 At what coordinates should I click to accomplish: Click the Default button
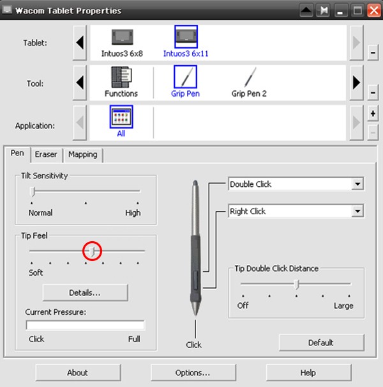[322, 343]
